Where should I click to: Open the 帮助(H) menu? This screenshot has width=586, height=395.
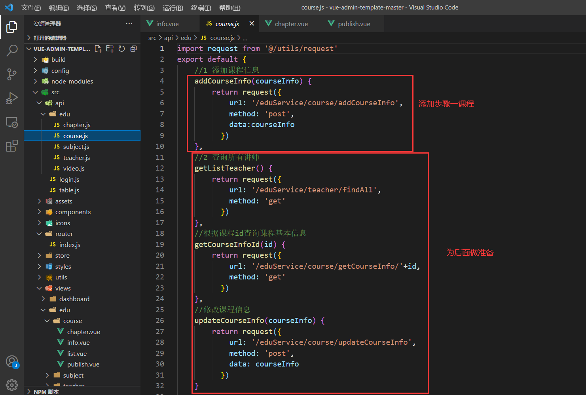(x=230, y=8)
